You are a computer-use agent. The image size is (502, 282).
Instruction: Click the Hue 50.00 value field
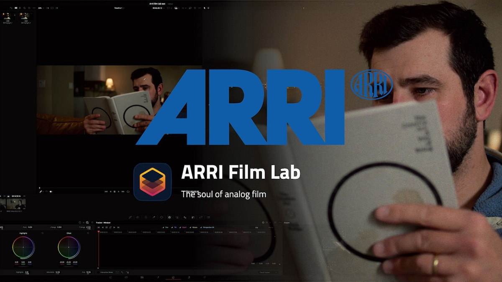coord(88,272)
